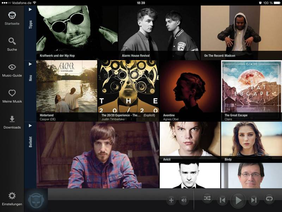Tap the alarm clock status icon
282x212 pixels.
coord(260,3)
